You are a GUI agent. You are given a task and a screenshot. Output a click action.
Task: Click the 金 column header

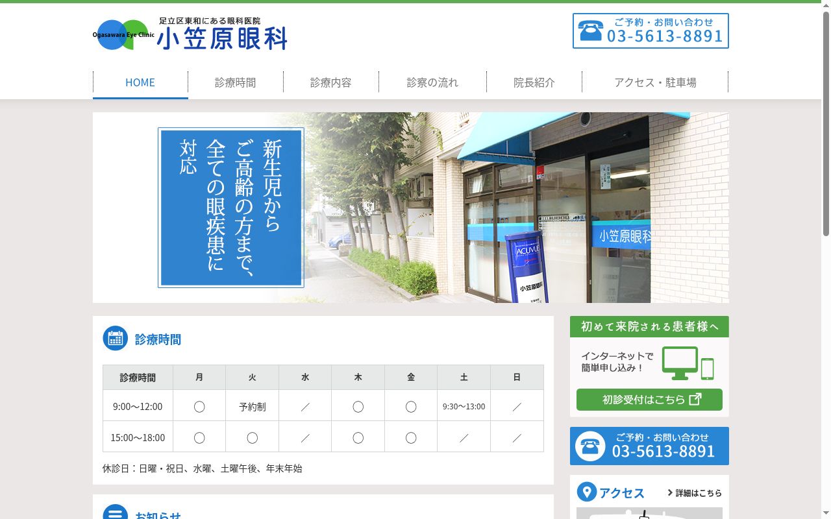coord(411,377)
